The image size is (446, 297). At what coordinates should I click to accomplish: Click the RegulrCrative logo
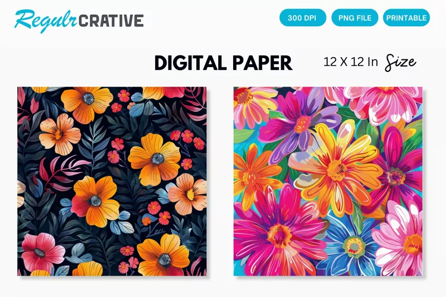[x=79, y=20]
